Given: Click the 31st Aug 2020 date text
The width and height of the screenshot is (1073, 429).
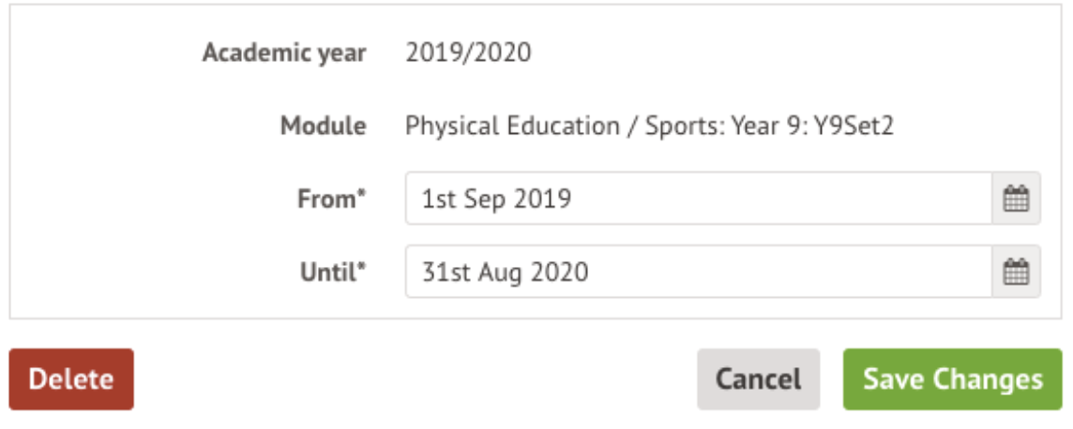Looking at the screenshot, I should pyautogui.click(x=506, y=272).
